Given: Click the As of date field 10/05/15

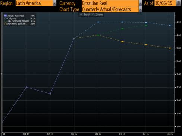Looking at the screenshot, I should click(x=165, y=3).
